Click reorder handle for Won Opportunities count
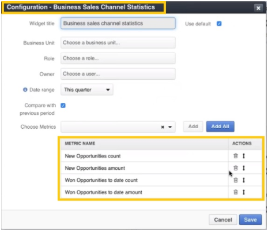The height and width of the screenshot is (231, 268). coord(244,180)
